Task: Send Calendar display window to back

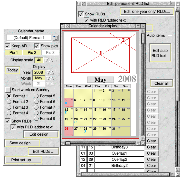Action: 63,26
